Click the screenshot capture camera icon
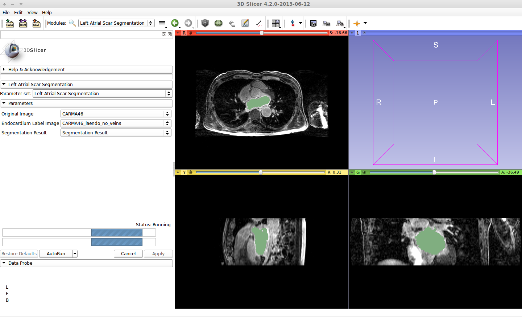522x317 pixels. 314,23
